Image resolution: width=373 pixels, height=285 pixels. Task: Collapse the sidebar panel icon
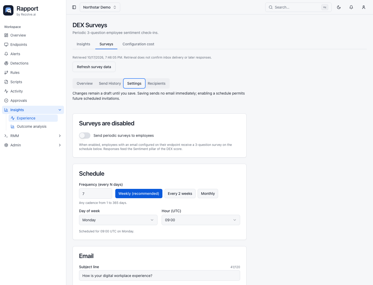74,7
